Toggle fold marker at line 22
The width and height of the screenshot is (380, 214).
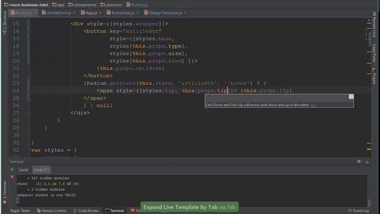click(x=29, y=76)
